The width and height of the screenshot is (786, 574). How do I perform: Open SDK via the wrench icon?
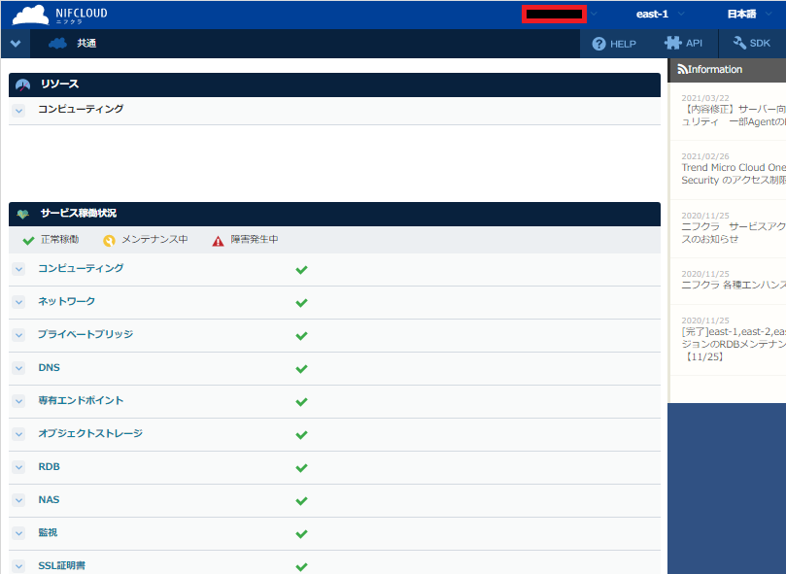[740, 44]
